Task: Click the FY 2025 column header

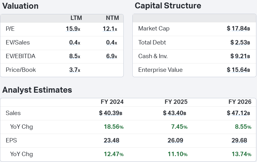Action: (x=176, y=102)
